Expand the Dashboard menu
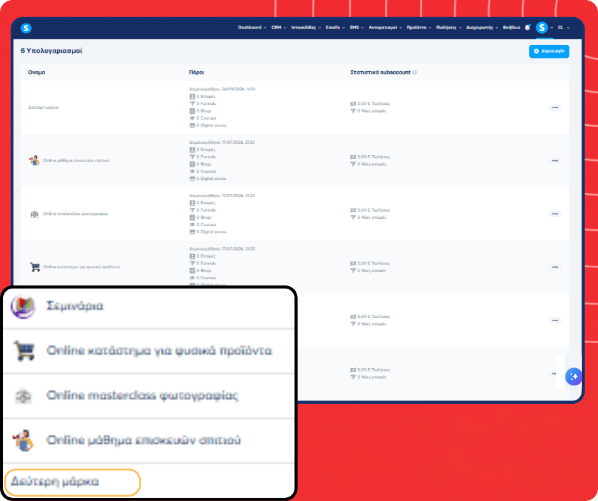This screenshot has height=501, width=598. (252, 27)
